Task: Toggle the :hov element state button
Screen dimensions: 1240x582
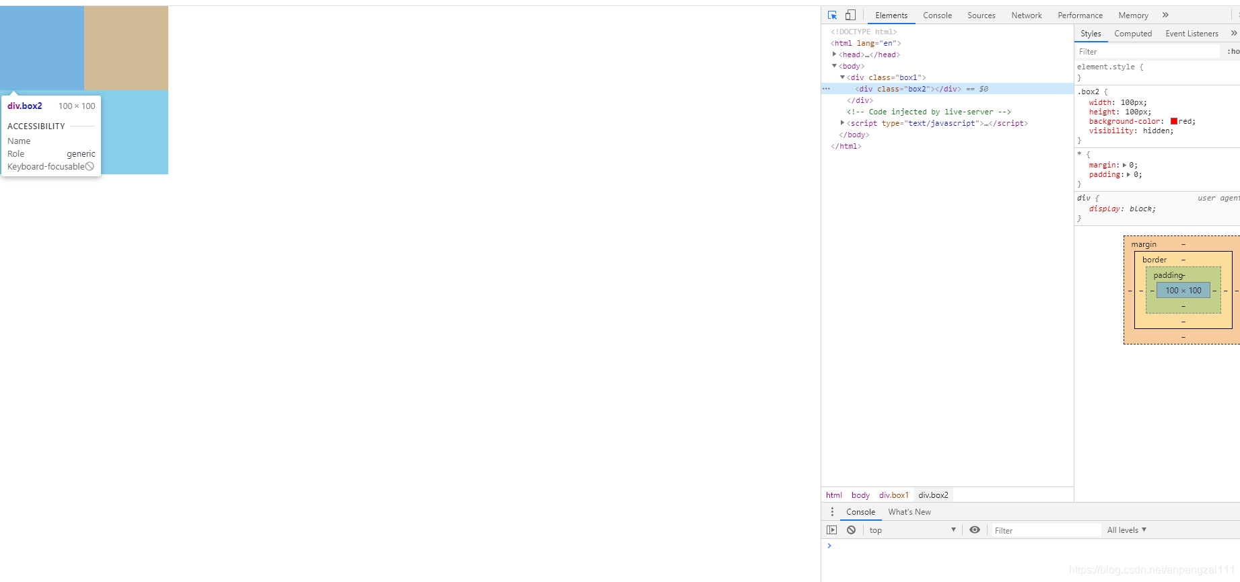Action: pos(1233,52)
